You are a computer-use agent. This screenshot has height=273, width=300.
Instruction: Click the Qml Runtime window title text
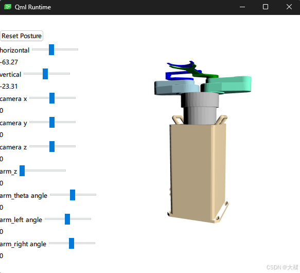33,7
